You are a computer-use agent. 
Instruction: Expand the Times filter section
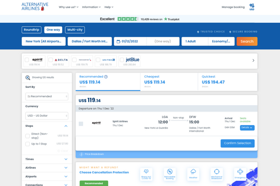pos(47,159)
